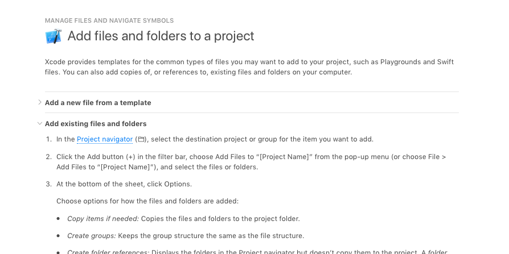Click the page title Add files and folders to a project
This screenshot has height=254, width=509.
[161, 36]
